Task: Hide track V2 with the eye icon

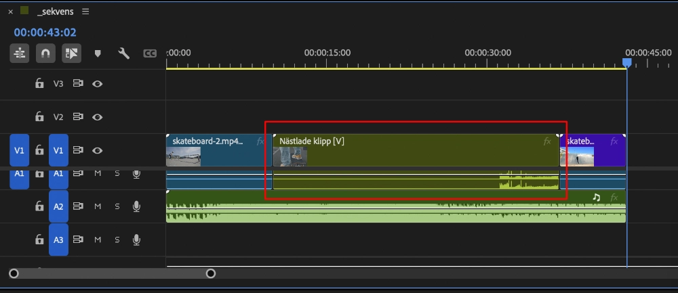Action: pyautogui.click(x=97, y=117)
